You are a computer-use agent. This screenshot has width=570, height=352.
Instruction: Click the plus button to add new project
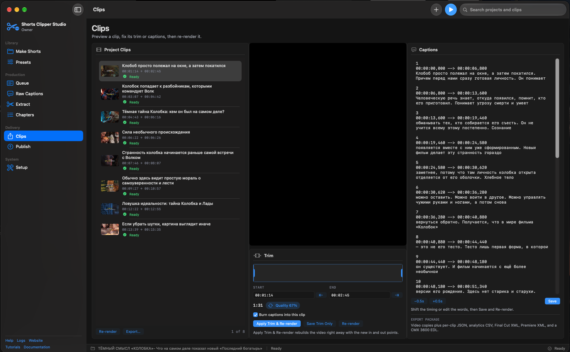point(436,10)
